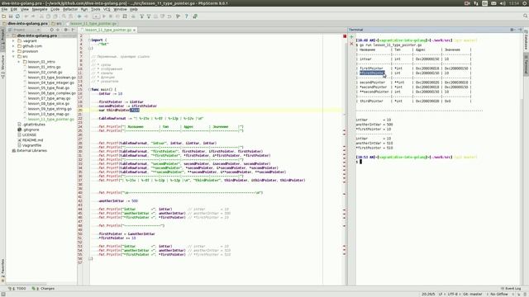529x297 pixels.
Task: Collapse the src folder
Action: tap(13, 57)
